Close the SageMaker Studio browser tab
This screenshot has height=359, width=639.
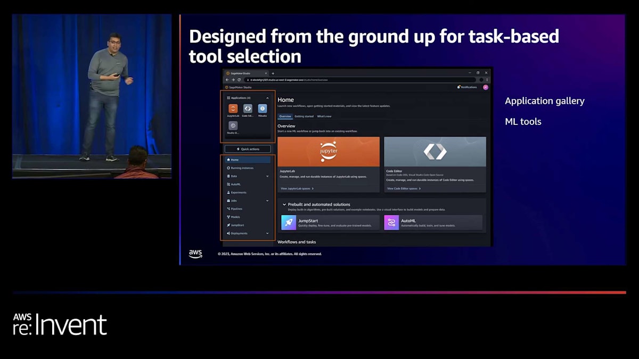(266, 73)
